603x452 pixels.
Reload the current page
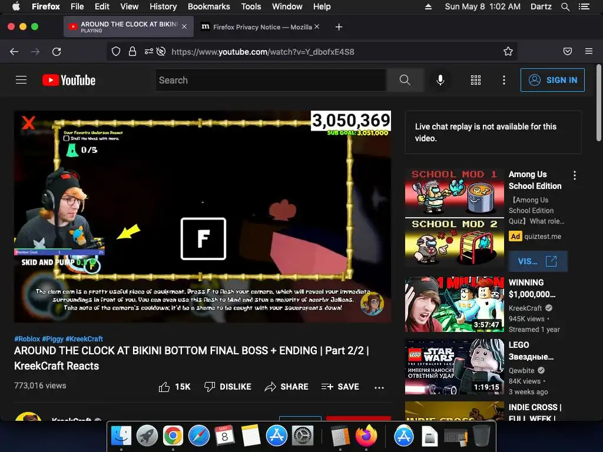(x=57, y=52)
